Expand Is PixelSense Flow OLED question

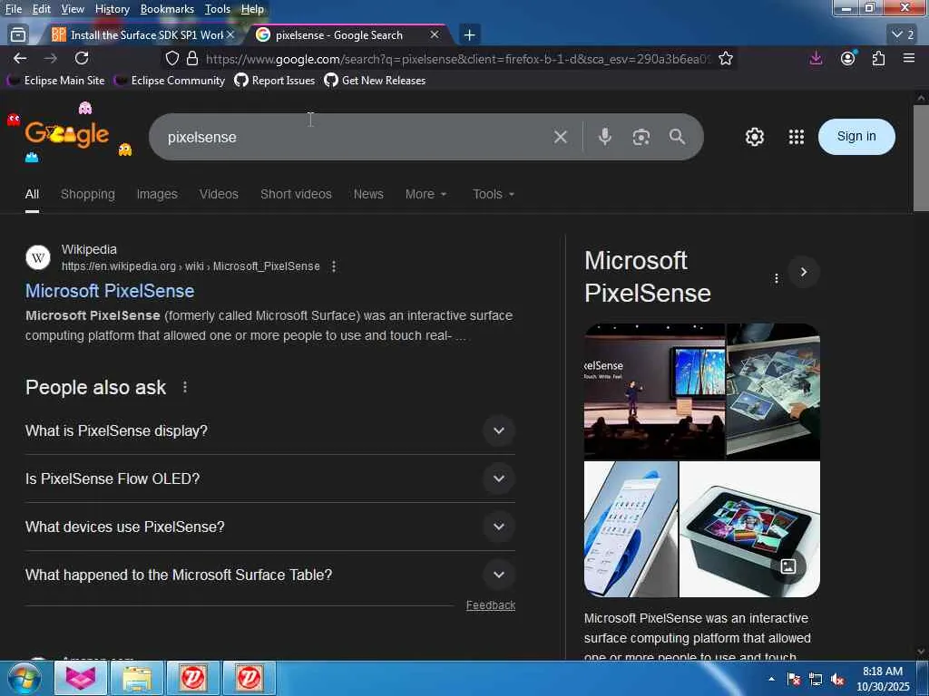270,478
